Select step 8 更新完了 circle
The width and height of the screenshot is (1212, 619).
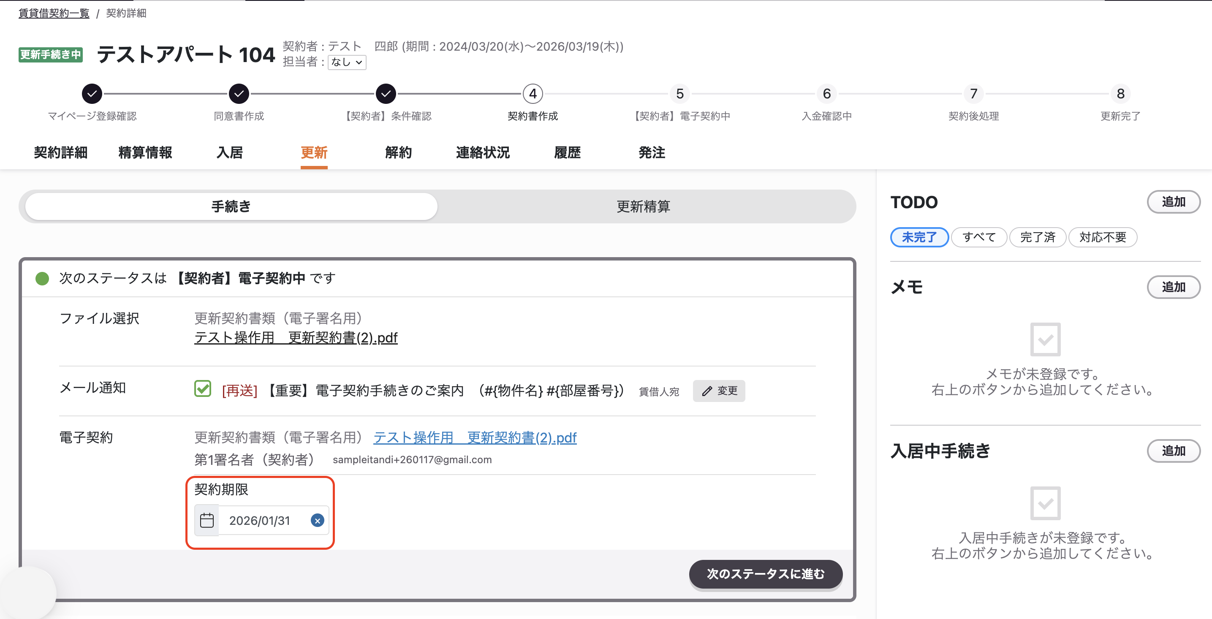[1120, 94]
